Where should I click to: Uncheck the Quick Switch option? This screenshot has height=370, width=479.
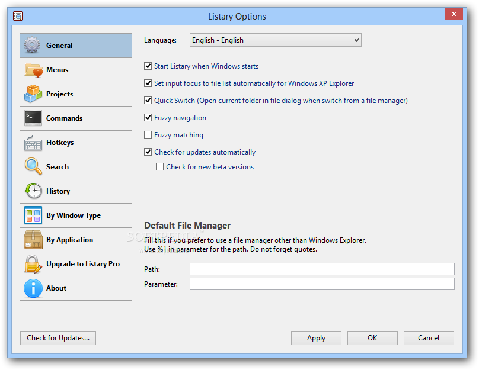(x=148, y=101)
